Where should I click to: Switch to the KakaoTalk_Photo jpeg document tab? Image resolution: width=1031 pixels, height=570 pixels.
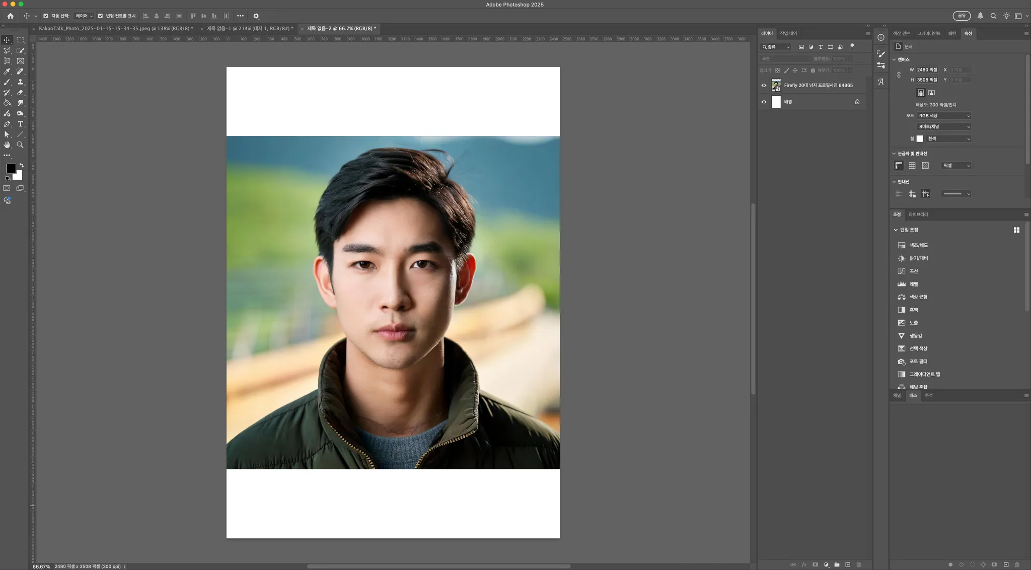click(x=115, y=29)
